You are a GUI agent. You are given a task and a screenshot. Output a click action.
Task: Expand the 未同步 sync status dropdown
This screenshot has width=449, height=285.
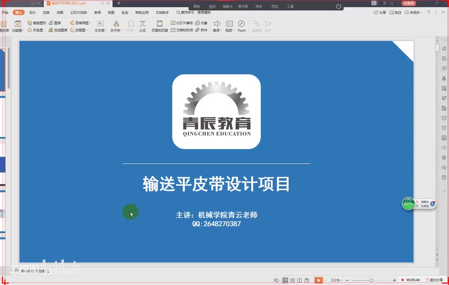click(422, 13)
